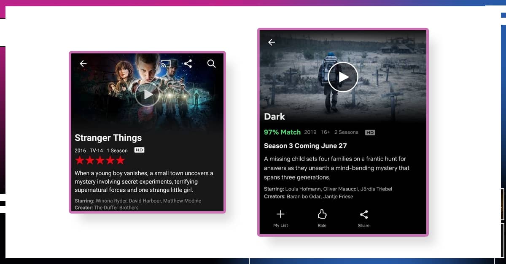
Task: Play the Dark preview video
Action: click(x=343, y=77)
